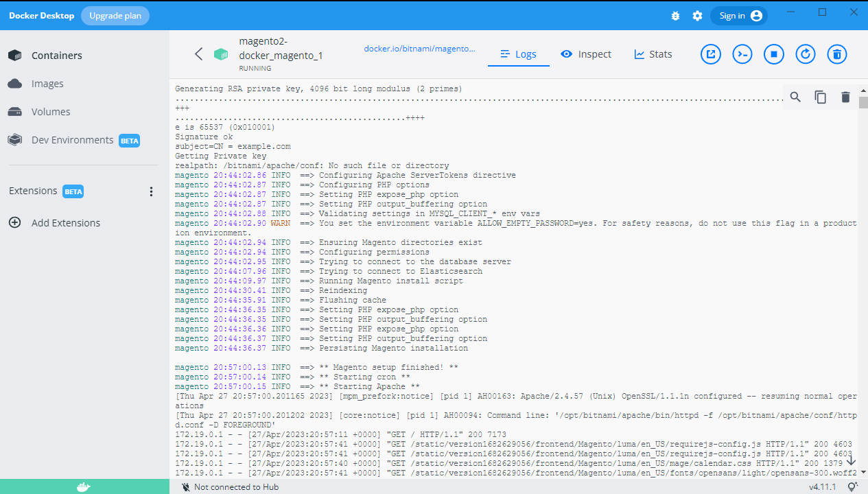Open the docker.io/bitnami/magento image link

tap(419, 49)
